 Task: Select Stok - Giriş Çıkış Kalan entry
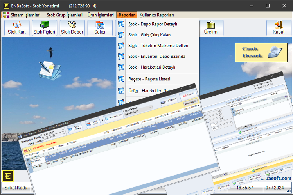(x=149, y=35)
